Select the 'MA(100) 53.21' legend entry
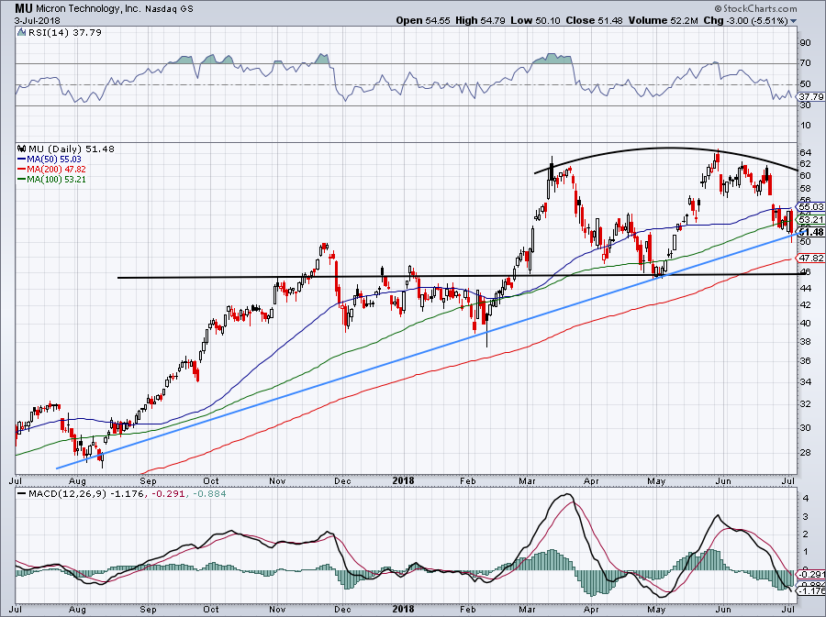 coord(51,179)
